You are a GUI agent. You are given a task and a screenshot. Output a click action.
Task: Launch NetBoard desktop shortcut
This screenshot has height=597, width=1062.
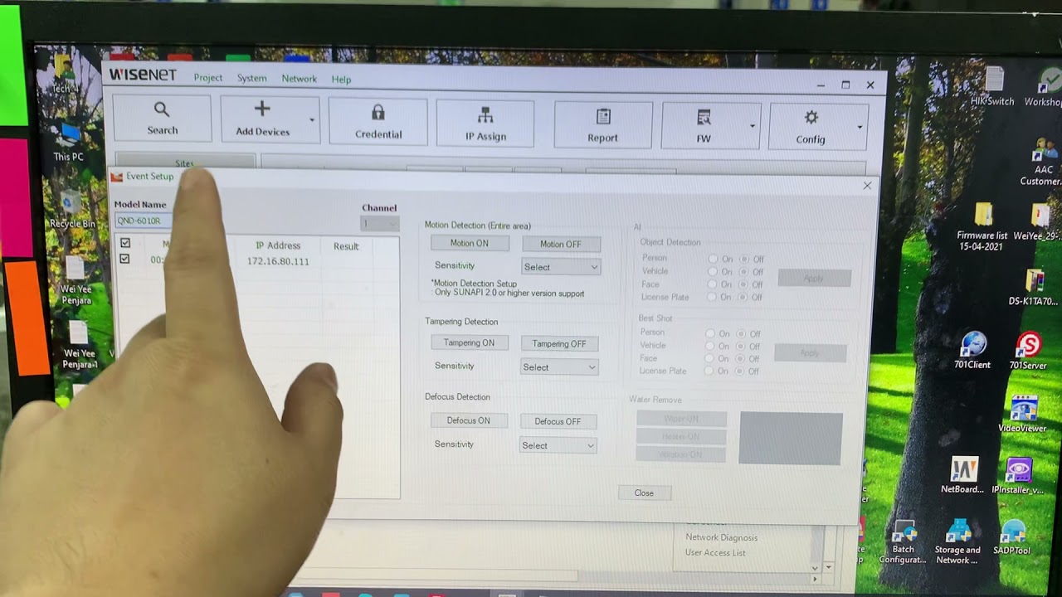click(x=962, y=475)
